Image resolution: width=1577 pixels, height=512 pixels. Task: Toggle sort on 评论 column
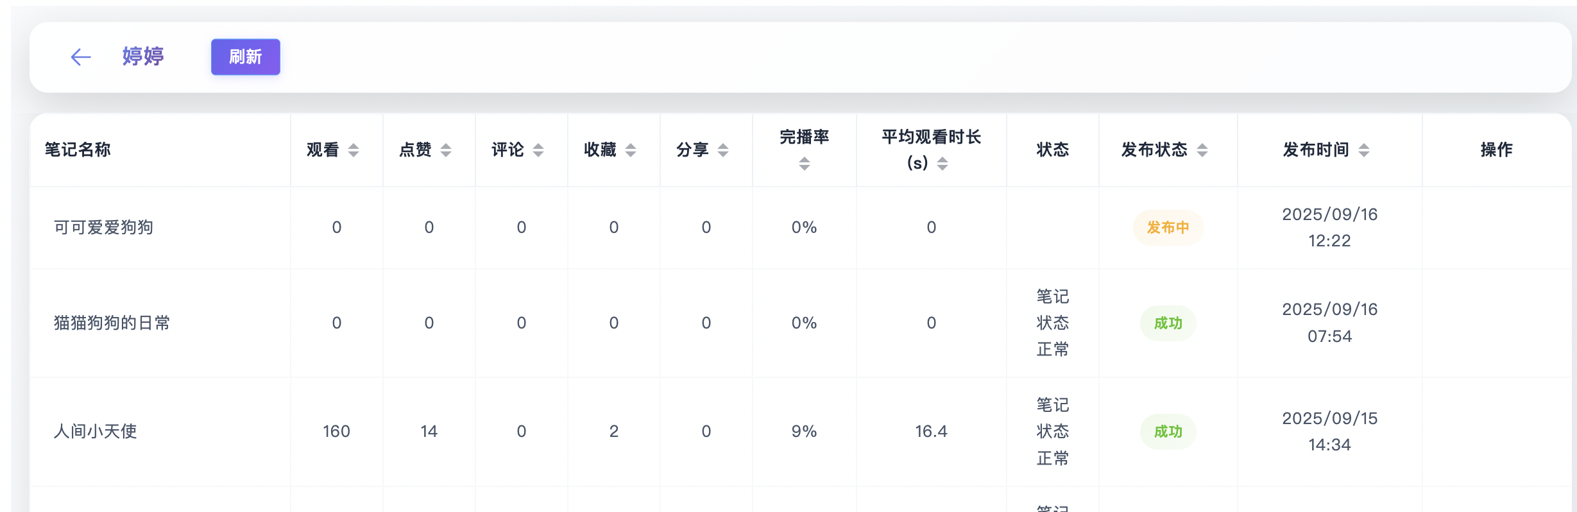[x=538, y=150]
